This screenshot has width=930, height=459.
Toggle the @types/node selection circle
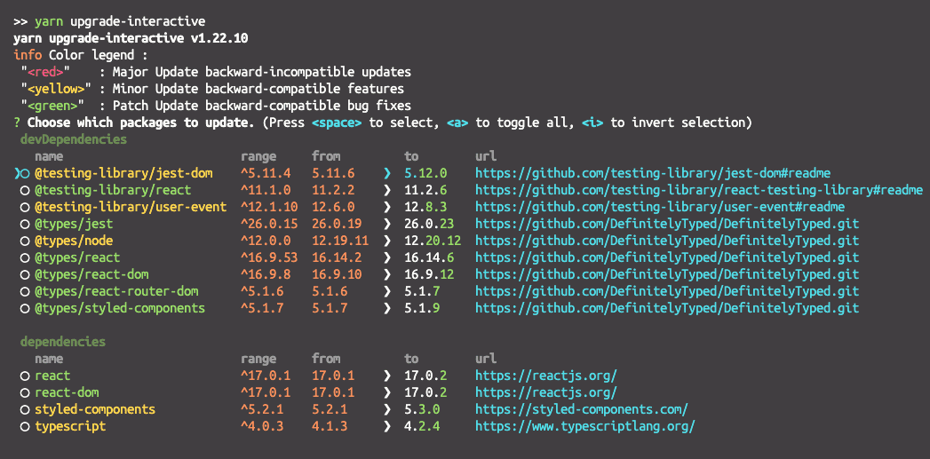click(x=25, y=241)
